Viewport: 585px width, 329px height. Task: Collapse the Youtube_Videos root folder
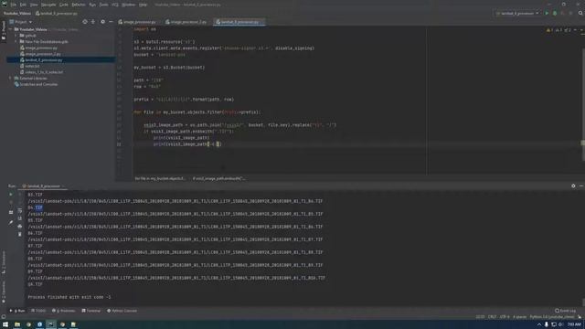(x=10, y=29)
